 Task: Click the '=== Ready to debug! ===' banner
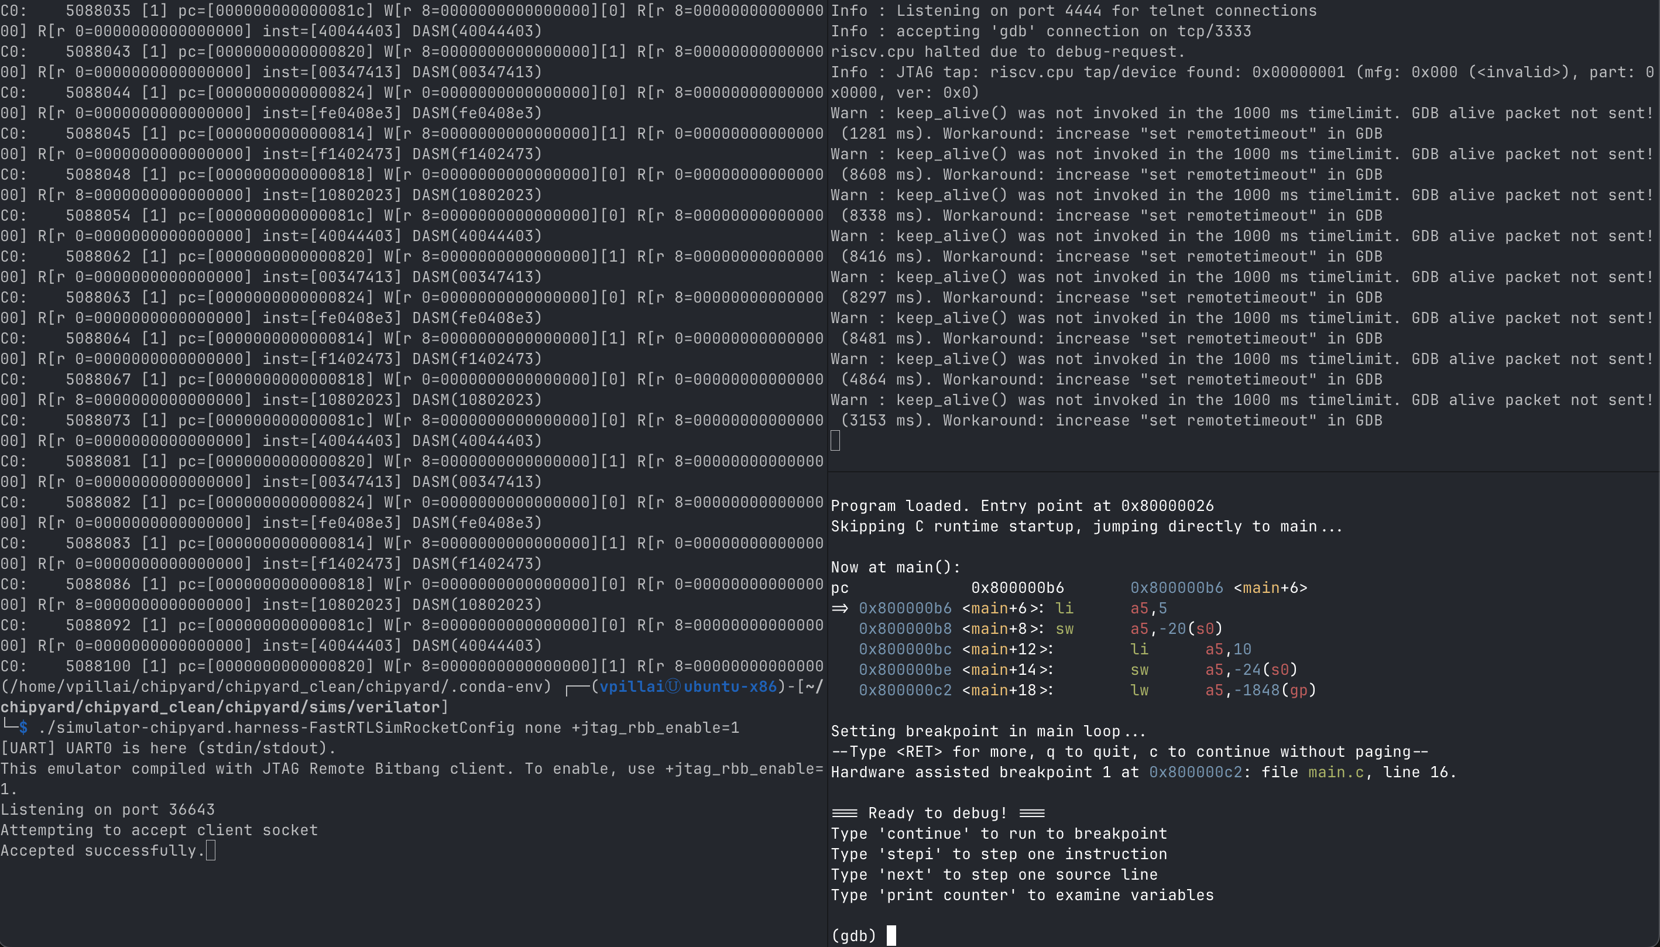click(x=938, y=813)
